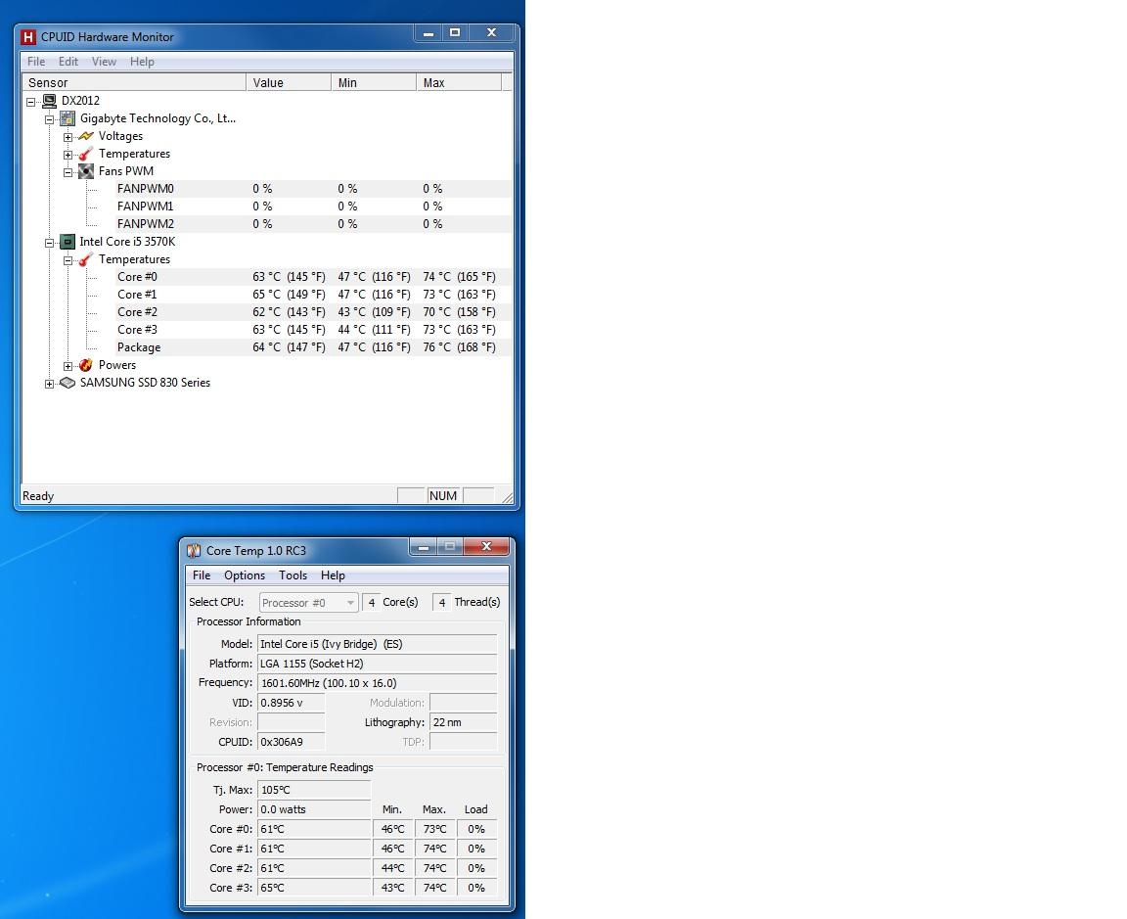Click the SAMSUNG SSD 830 drive icon
Screen dimensions: 1127x919
(x=68, y=383)
